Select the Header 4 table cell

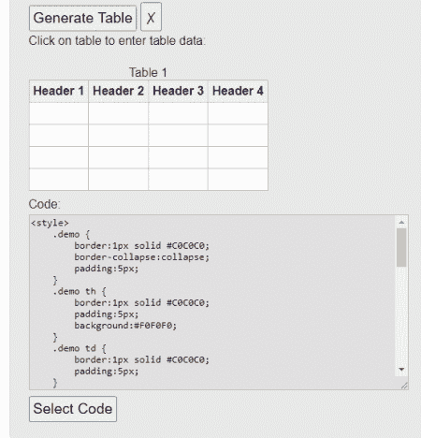point(238,91)
